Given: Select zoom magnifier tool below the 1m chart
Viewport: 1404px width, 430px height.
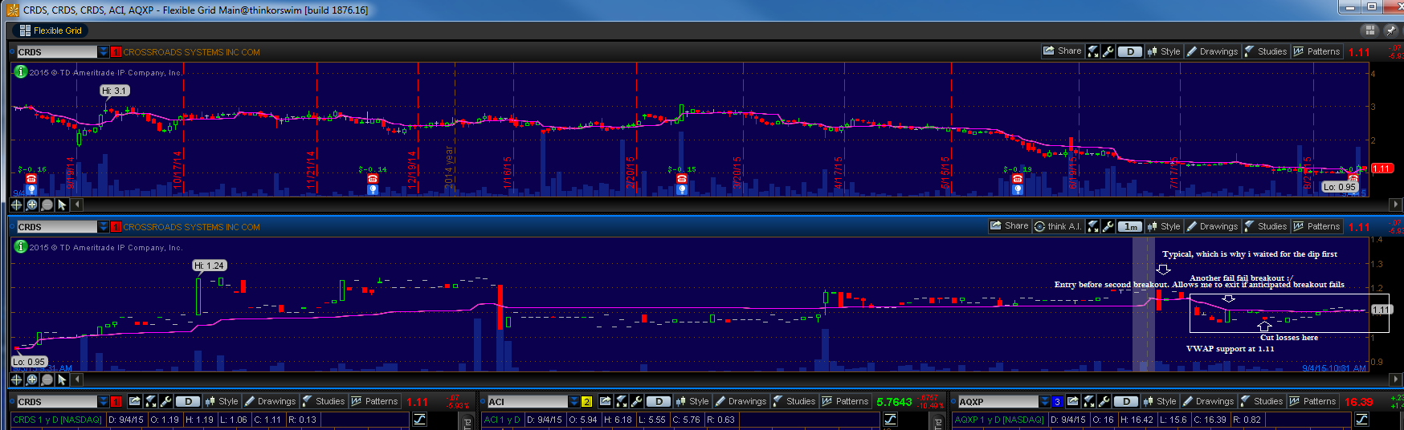Looking at the screenshot, I should 32,379.
